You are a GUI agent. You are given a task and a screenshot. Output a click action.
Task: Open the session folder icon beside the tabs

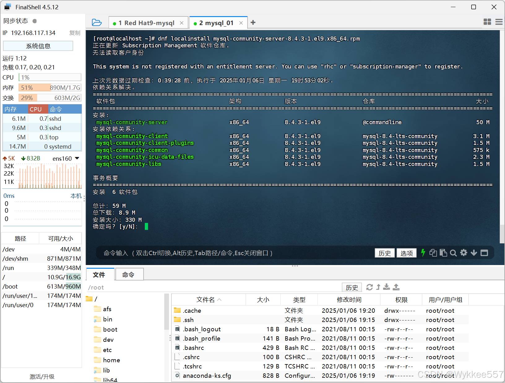pos(97,22)
